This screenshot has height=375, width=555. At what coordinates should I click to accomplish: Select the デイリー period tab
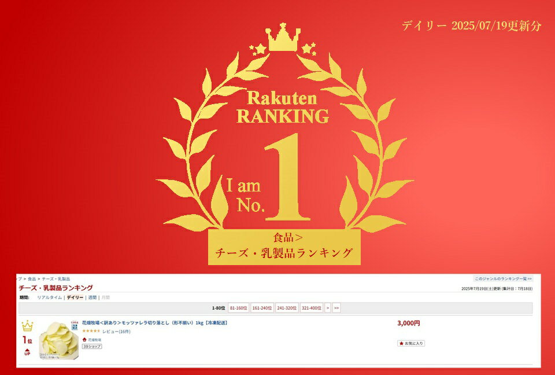(75, 297)
